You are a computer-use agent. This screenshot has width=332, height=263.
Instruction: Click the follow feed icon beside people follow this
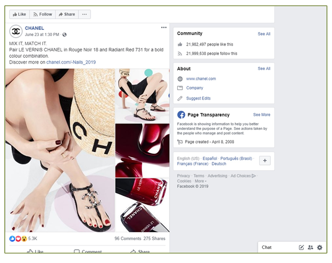click(180, 54)
